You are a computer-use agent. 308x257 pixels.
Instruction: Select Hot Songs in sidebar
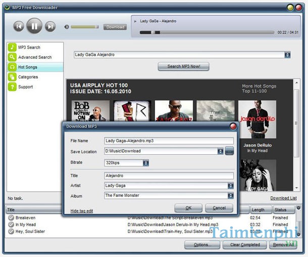point(35,67)
